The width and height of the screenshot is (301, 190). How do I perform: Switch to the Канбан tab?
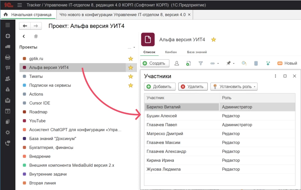pyautogui.click(x=171, y=52)
